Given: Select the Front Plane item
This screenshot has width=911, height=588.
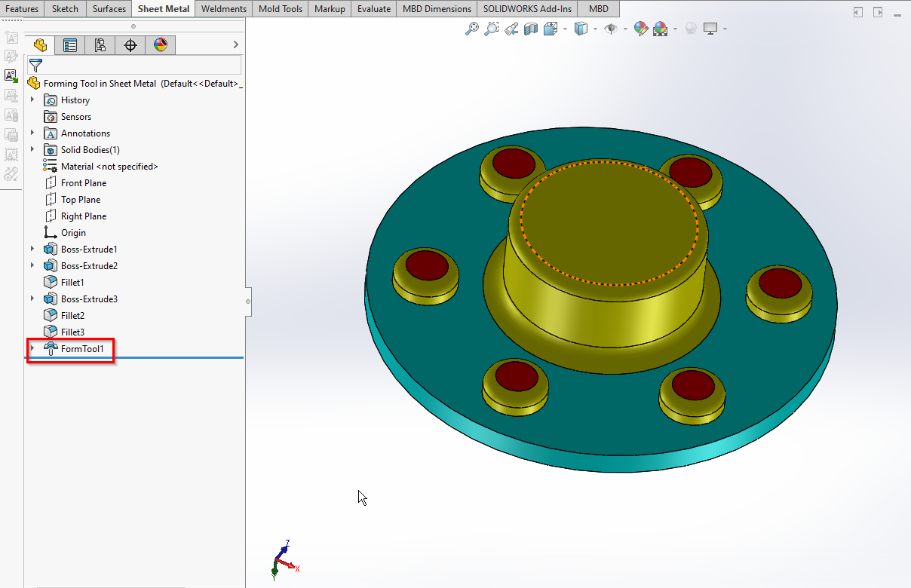Looking at the screenshot, I should pos(83,183).
